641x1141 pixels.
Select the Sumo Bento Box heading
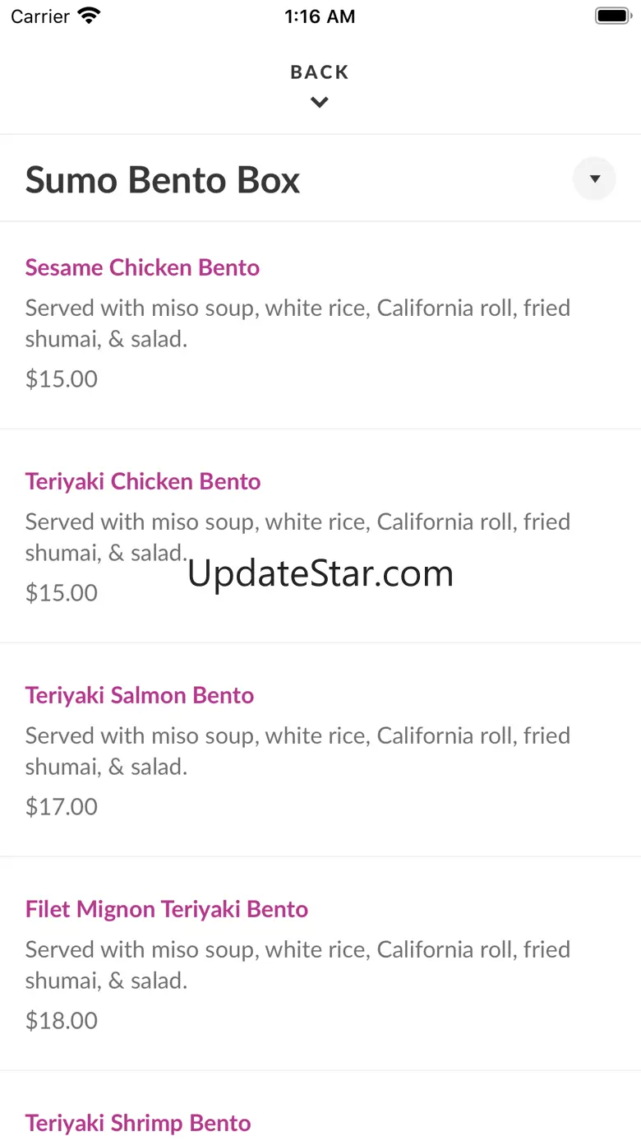[x=163, y=180]
